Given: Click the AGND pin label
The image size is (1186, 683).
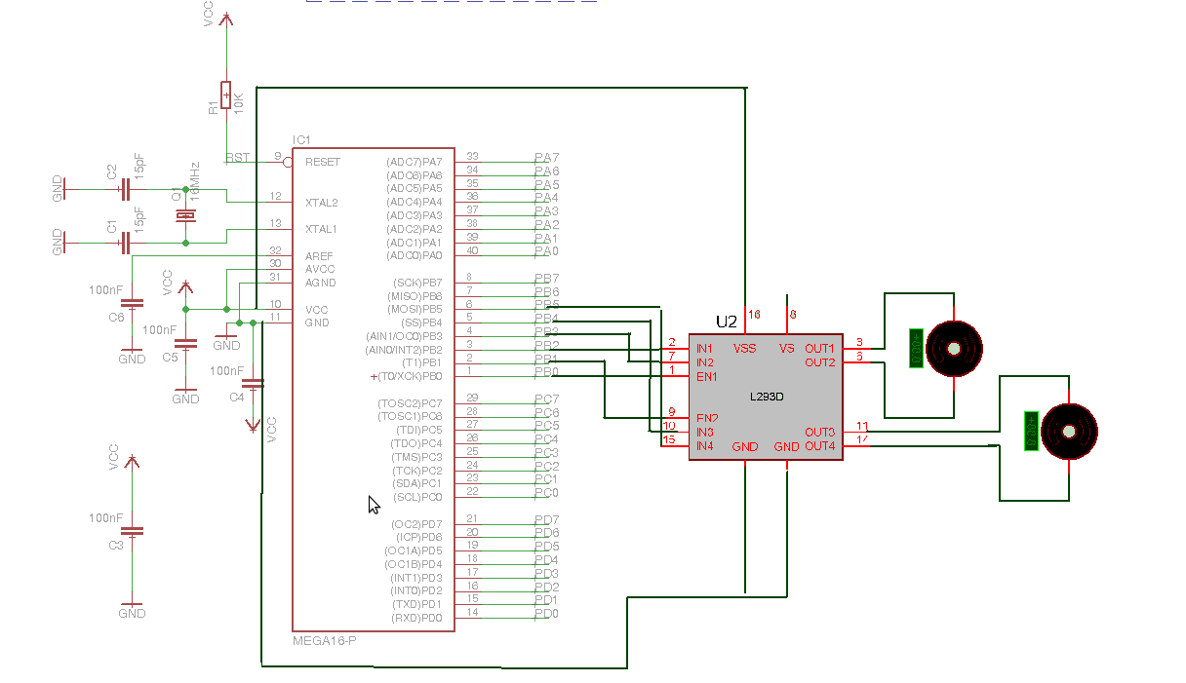Looking at the screenshot, I should (320, 283).
